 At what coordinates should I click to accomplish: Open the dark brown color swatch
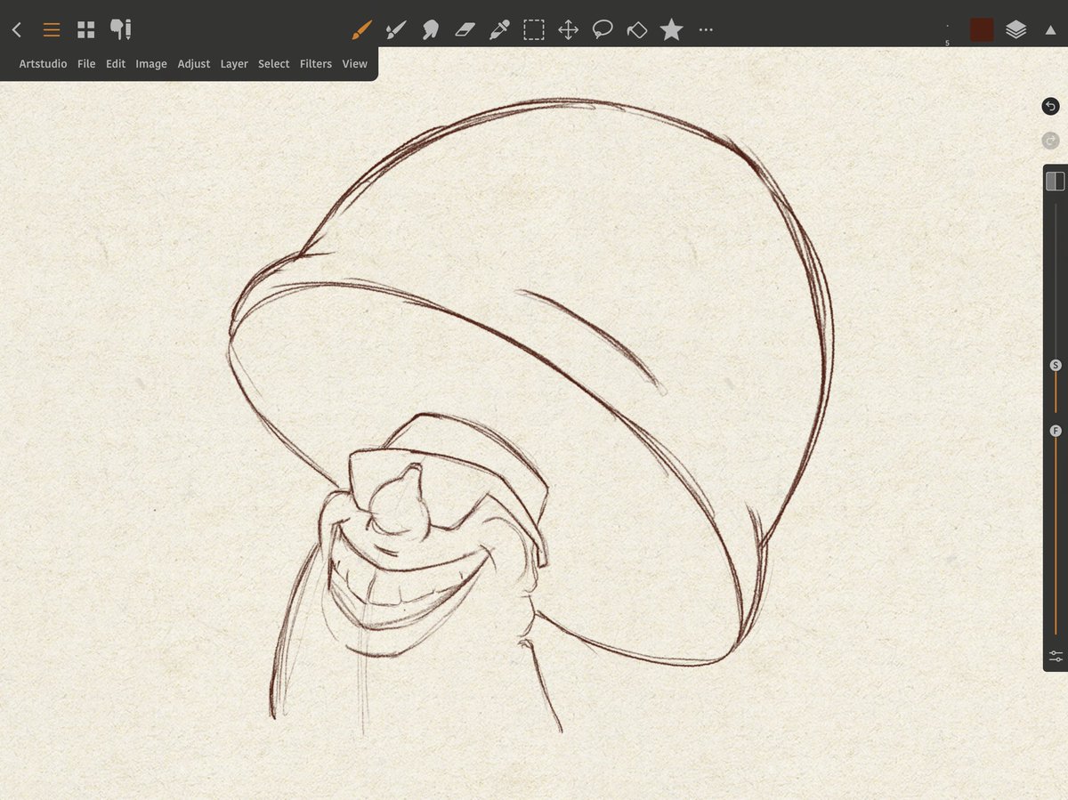click(982, 29)
